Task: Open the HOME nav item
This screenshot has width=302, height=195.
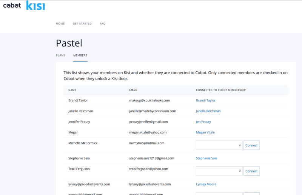Action: (60, 24)
